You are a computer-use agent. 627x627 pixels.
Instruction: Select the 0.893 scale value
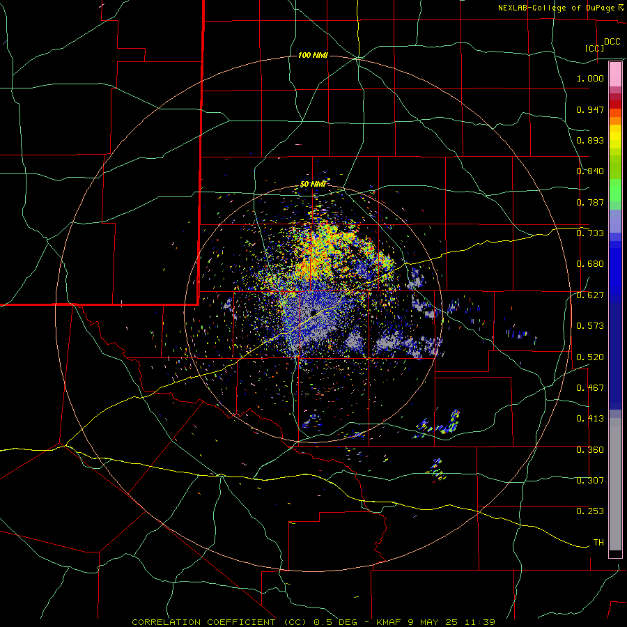coord(590,140)
